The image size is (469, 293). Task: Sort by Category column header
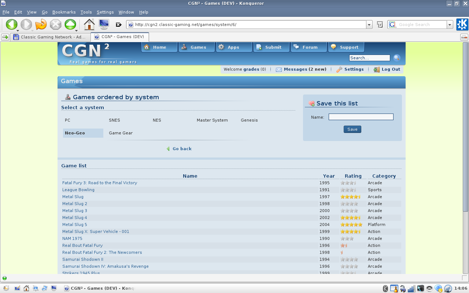point(384,176)
